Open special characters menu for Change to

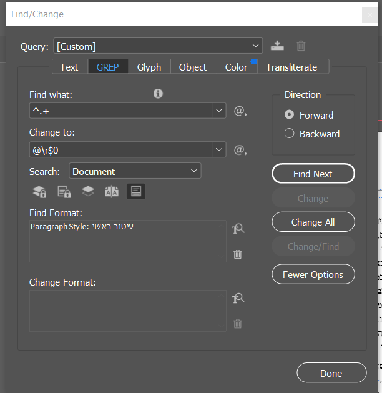click(240, 150)
